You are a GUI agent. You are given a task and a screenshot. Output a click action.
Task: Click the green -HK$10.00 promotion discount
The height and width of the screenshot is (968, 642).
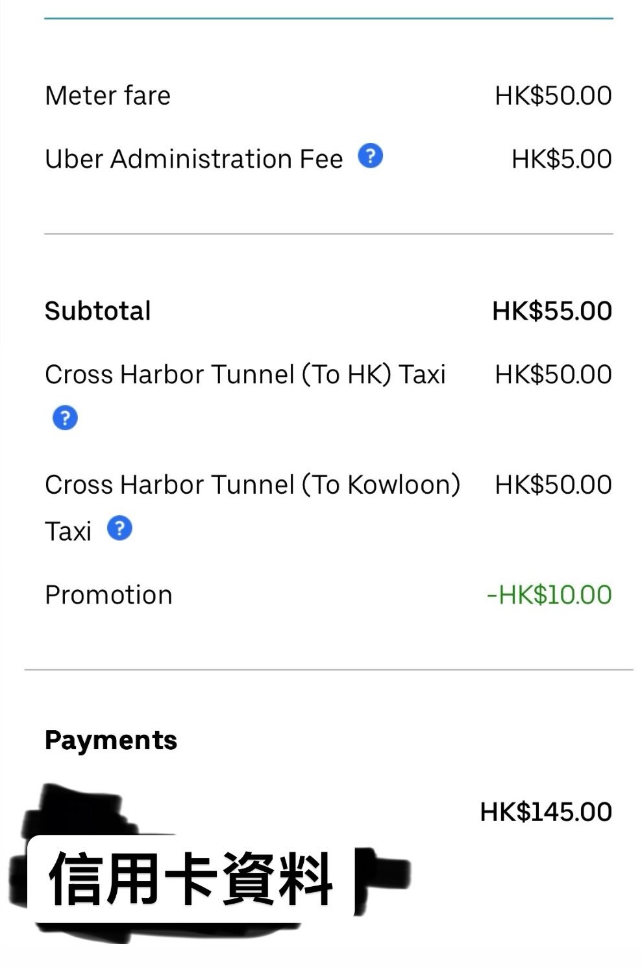(x=549, y=595)
